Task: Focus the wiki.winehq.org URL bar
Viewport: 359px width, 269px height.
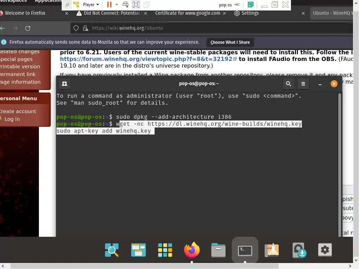Action: [212, 28]
